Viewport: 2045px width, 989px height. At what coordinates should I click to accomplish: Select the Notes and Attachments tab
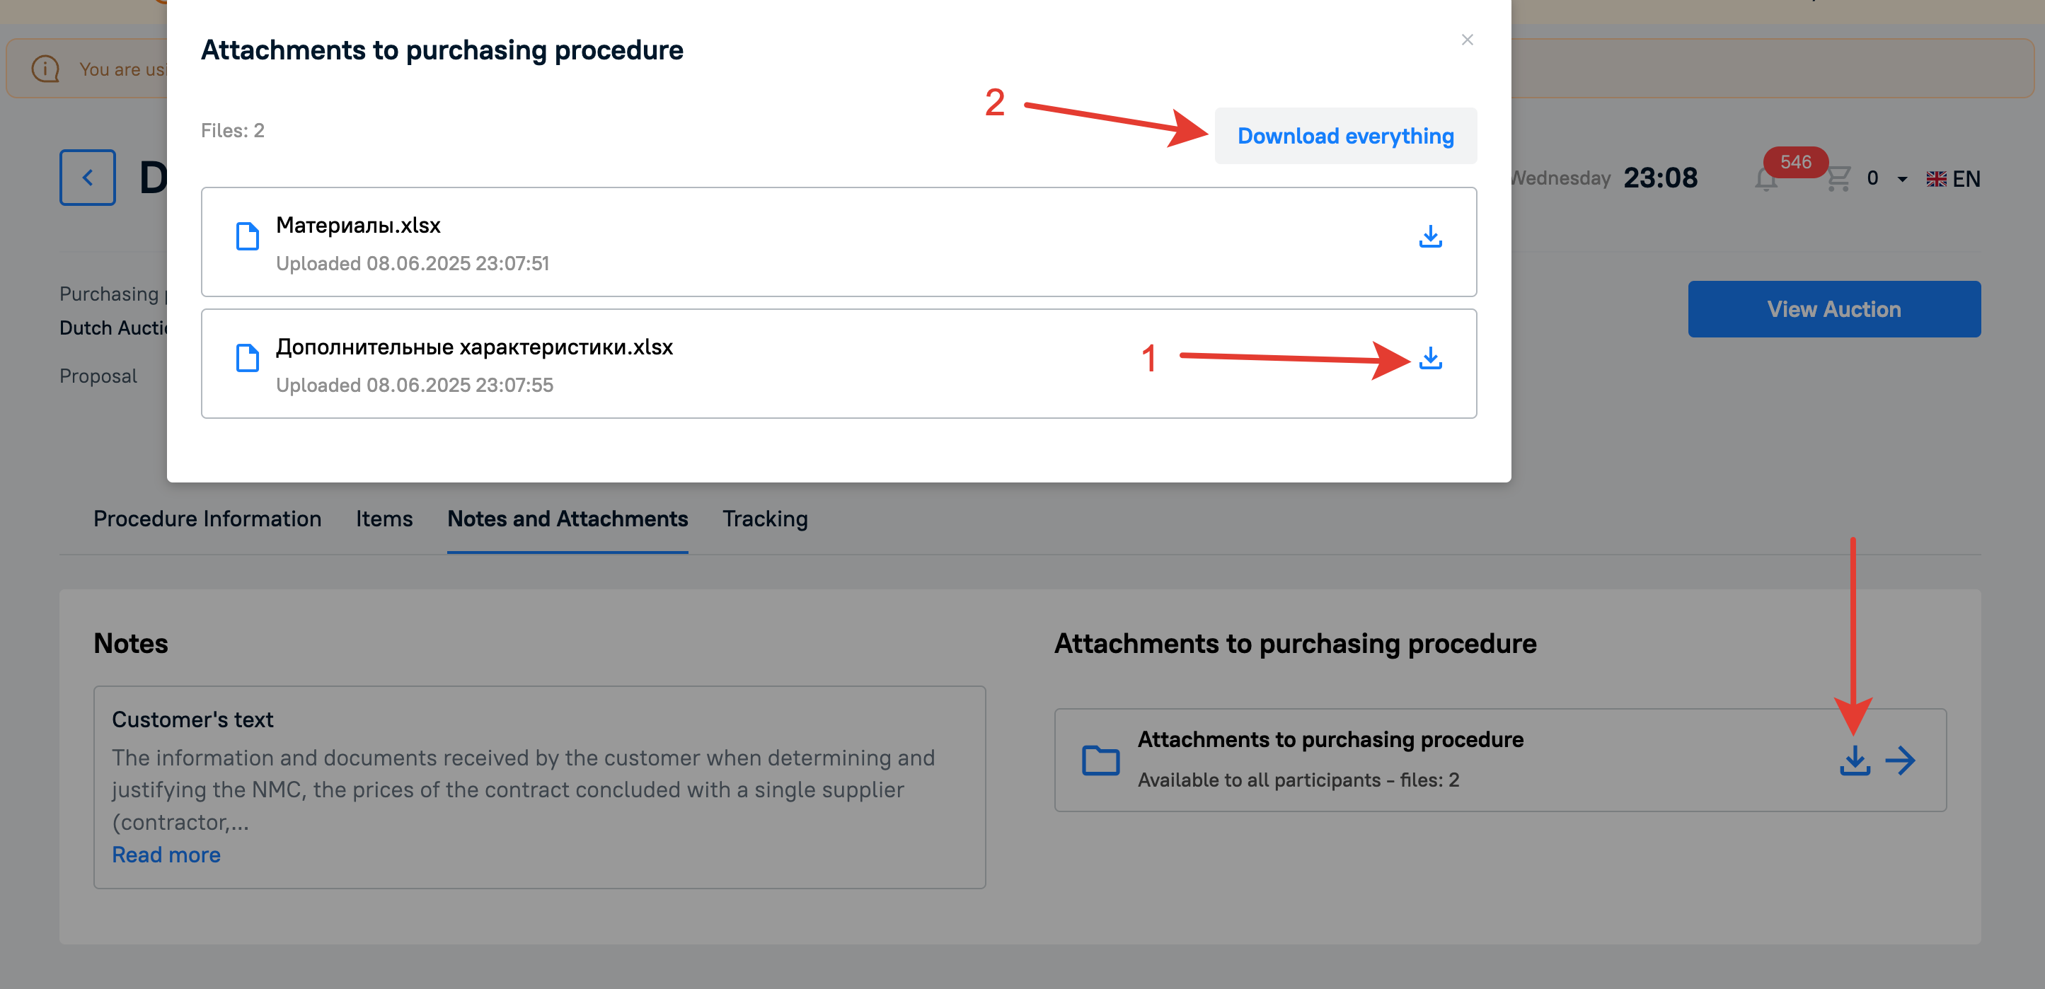click(x=568, y=519)
